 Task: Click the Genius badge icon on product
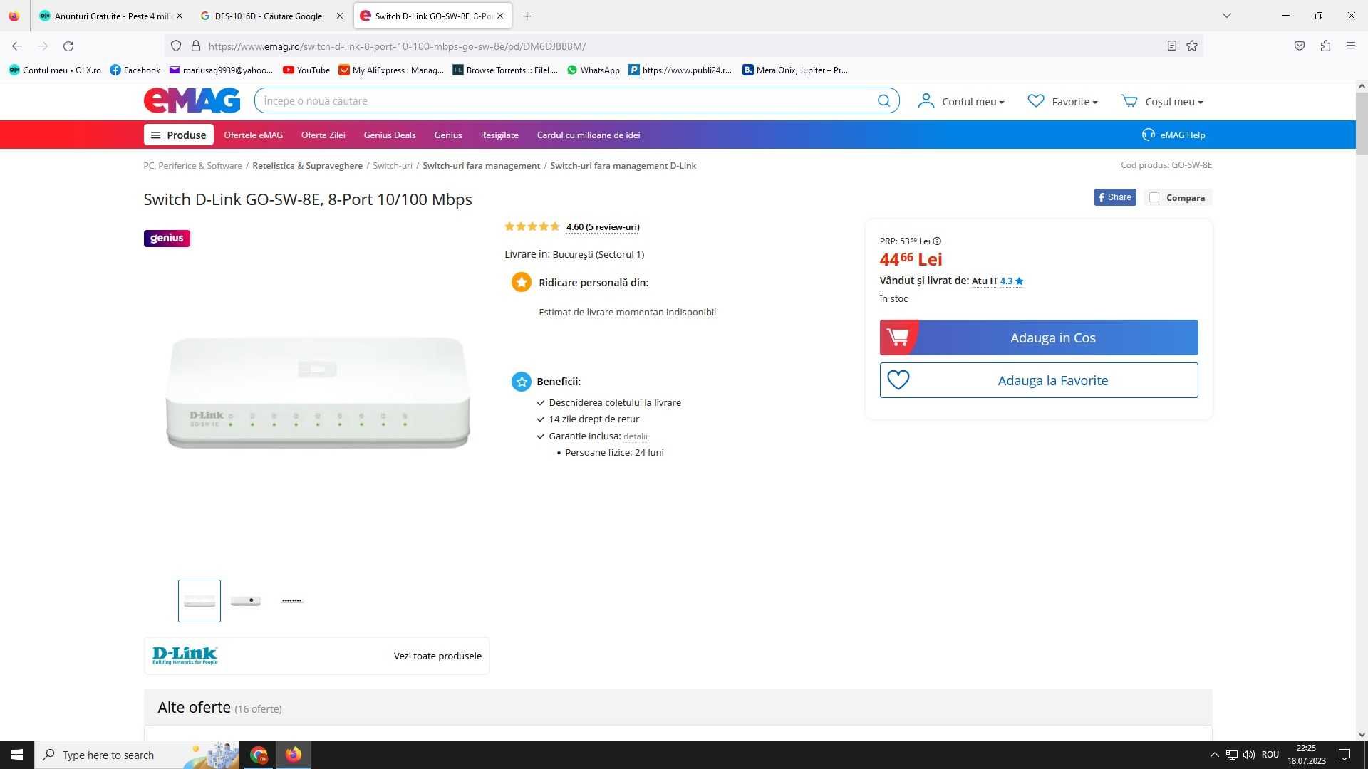point(167,238)
